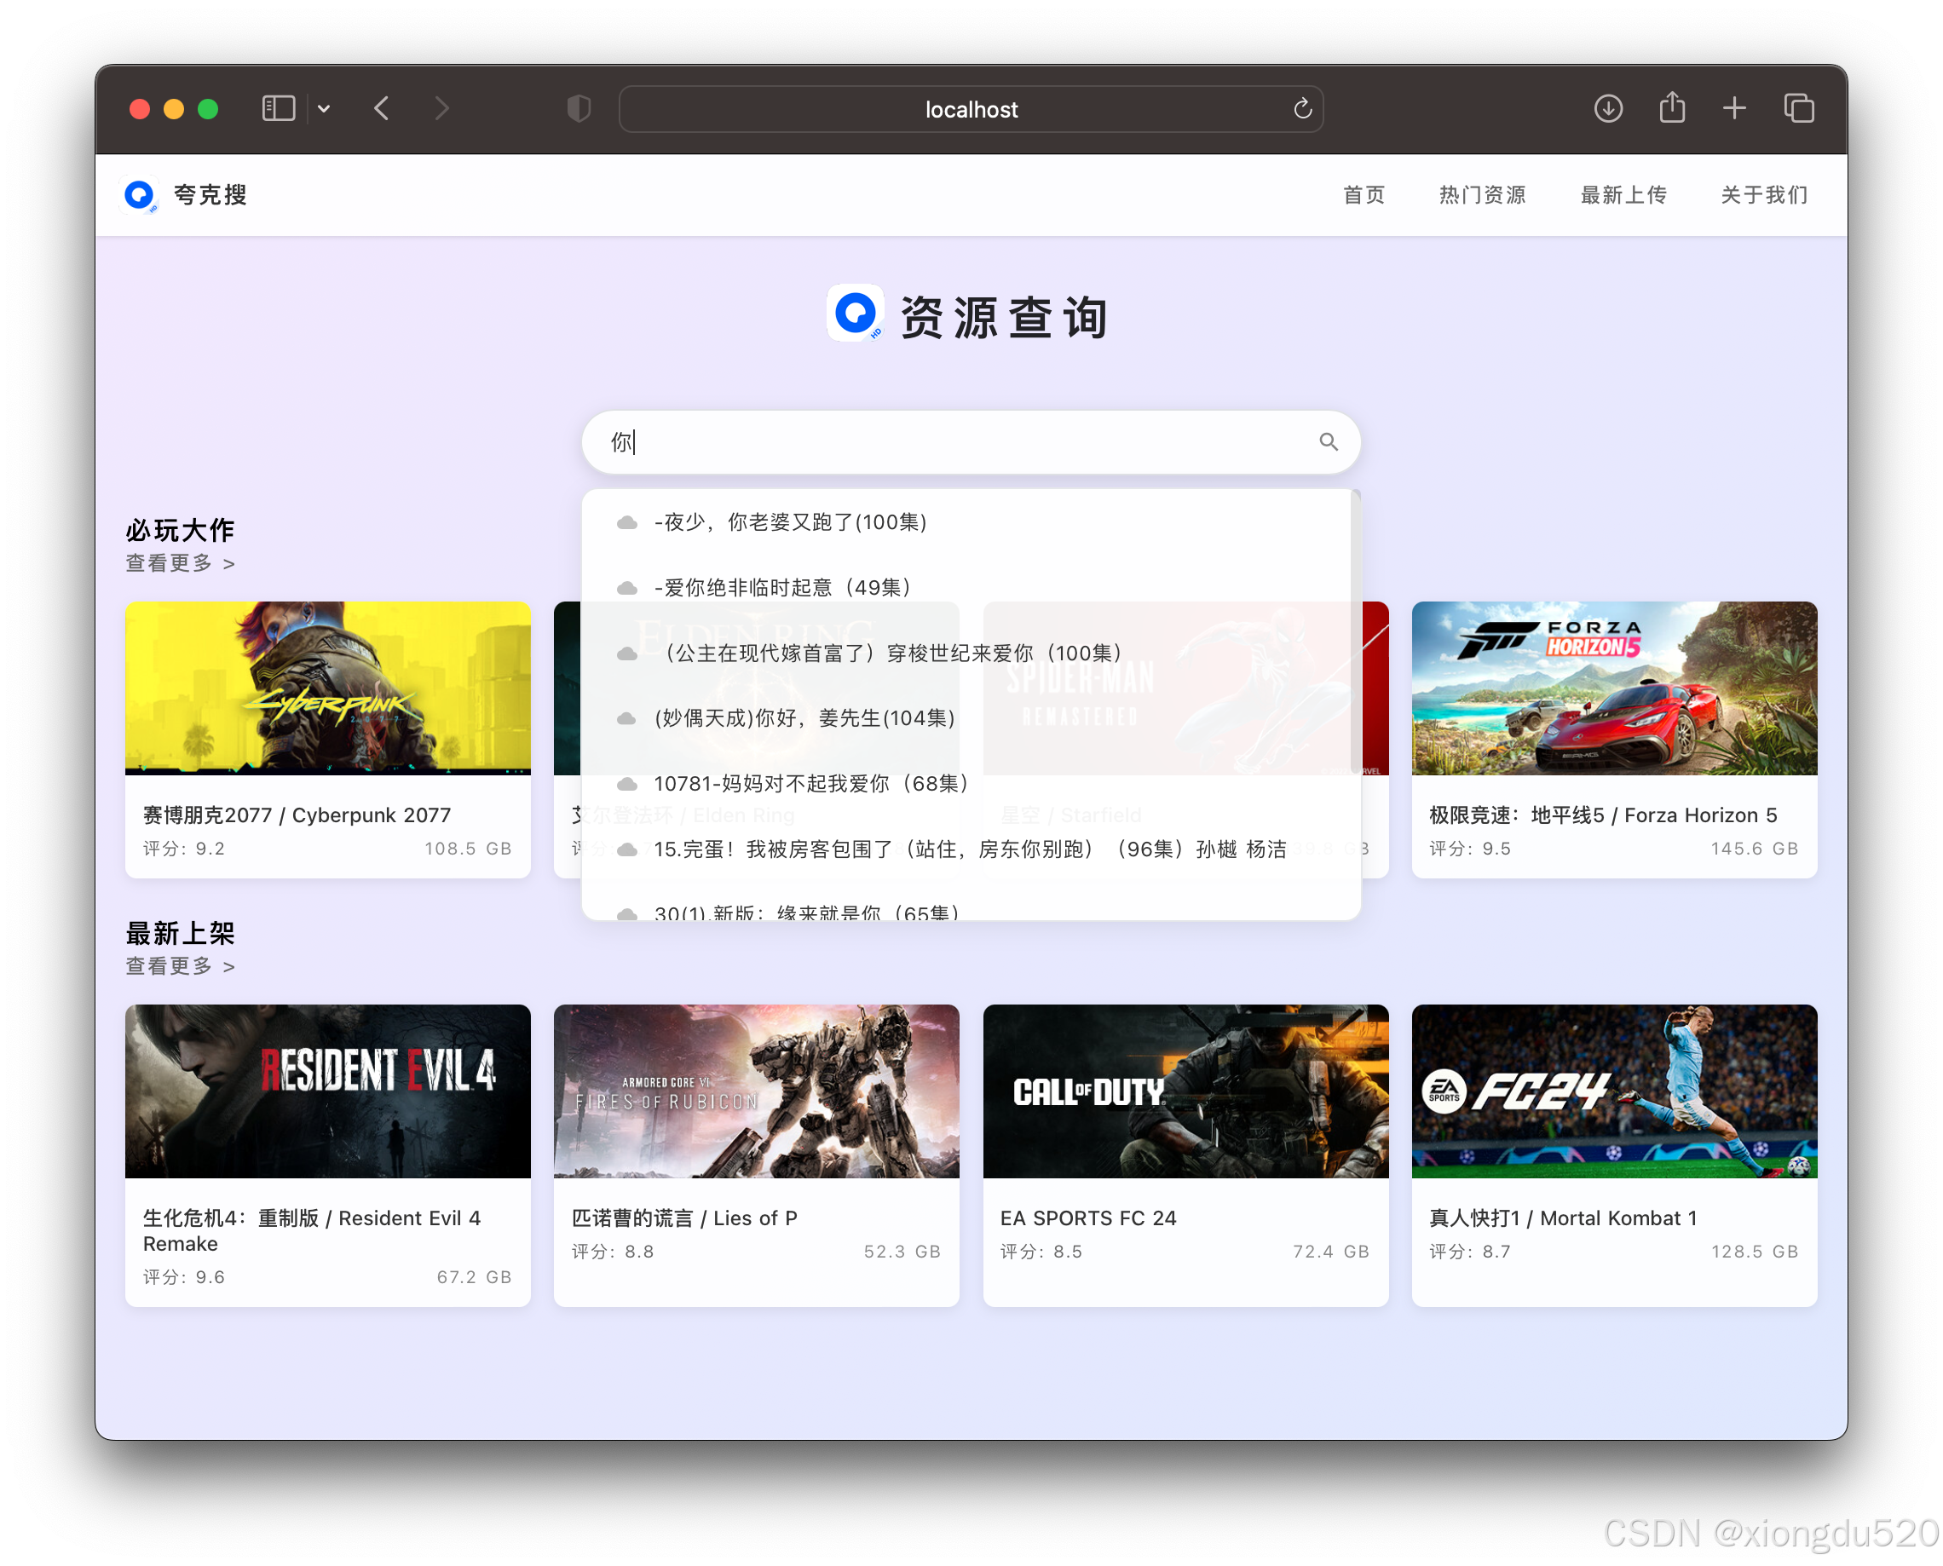Click cloud icon beside -夜少 suggestion
Viewport: 1943px width, 1566px height.
click(x=627, y=523)
